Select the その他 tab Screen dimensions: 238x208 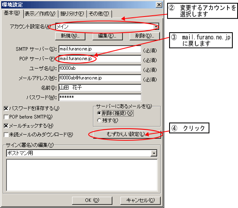[99, 14]
